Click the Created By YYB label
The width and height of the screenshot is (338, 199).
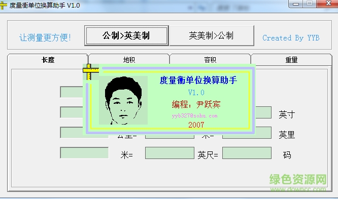click(x=291, y=38)
